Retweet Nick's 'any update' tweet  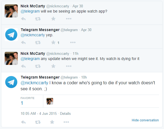[x=38, y=66]
